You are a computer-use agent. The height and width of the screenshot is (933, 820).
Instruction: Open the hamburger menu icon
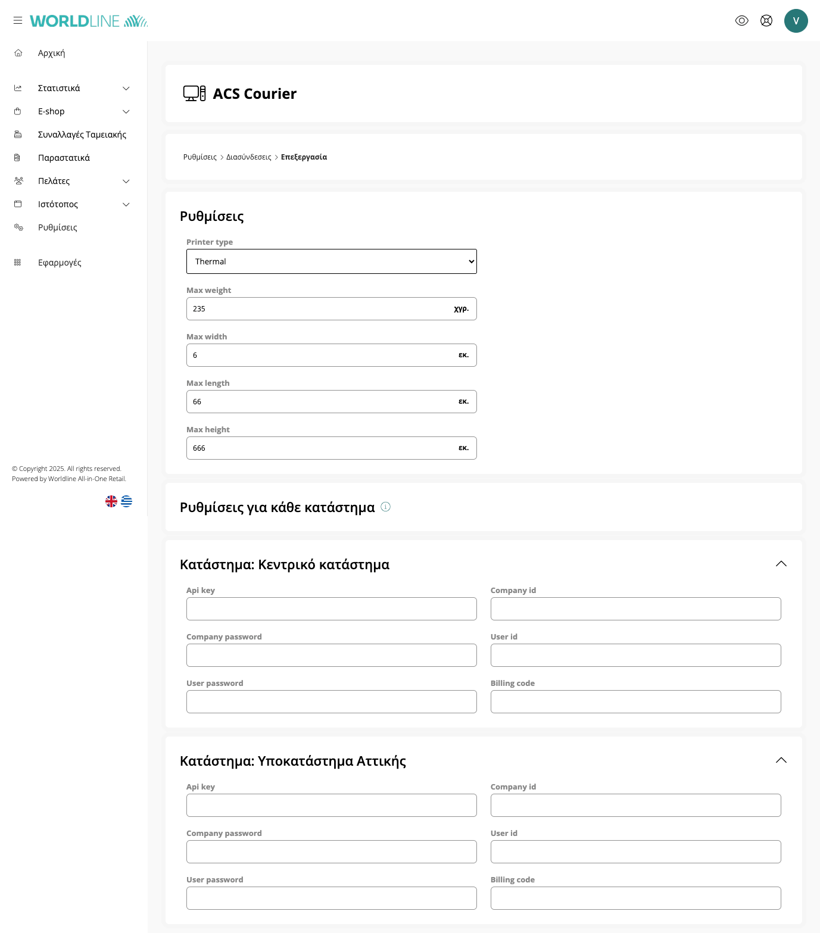[x=18, y=21]
